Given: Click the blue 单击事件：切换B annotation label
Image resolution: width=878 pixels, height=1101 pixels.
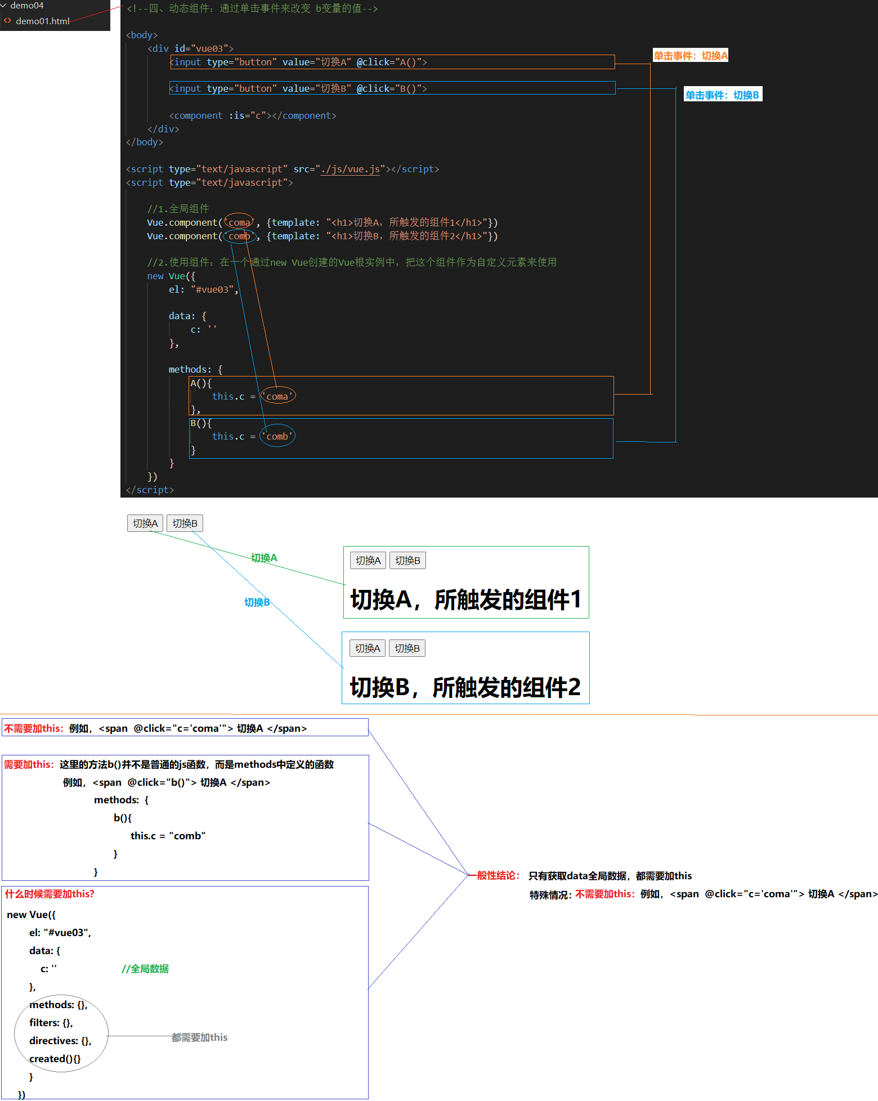Looking at the screenshot, I should pyautogui.click(x=722, y=95).
